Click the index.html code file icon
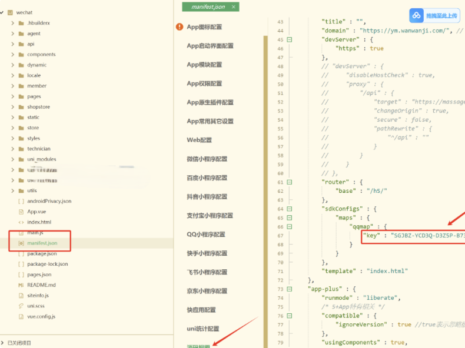Screen dimensions: 465x348 [21, 222]
